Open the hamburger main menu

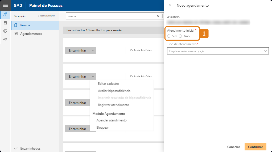pyautogui.click(x=5, y=5)
